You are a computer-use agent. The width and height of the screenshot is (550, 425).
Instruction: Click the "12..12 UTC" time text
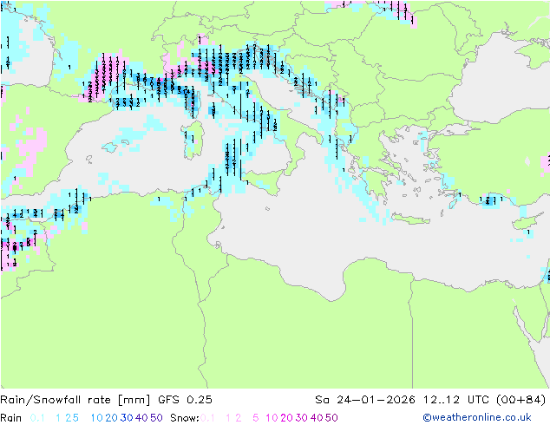(x=455, y=400)
